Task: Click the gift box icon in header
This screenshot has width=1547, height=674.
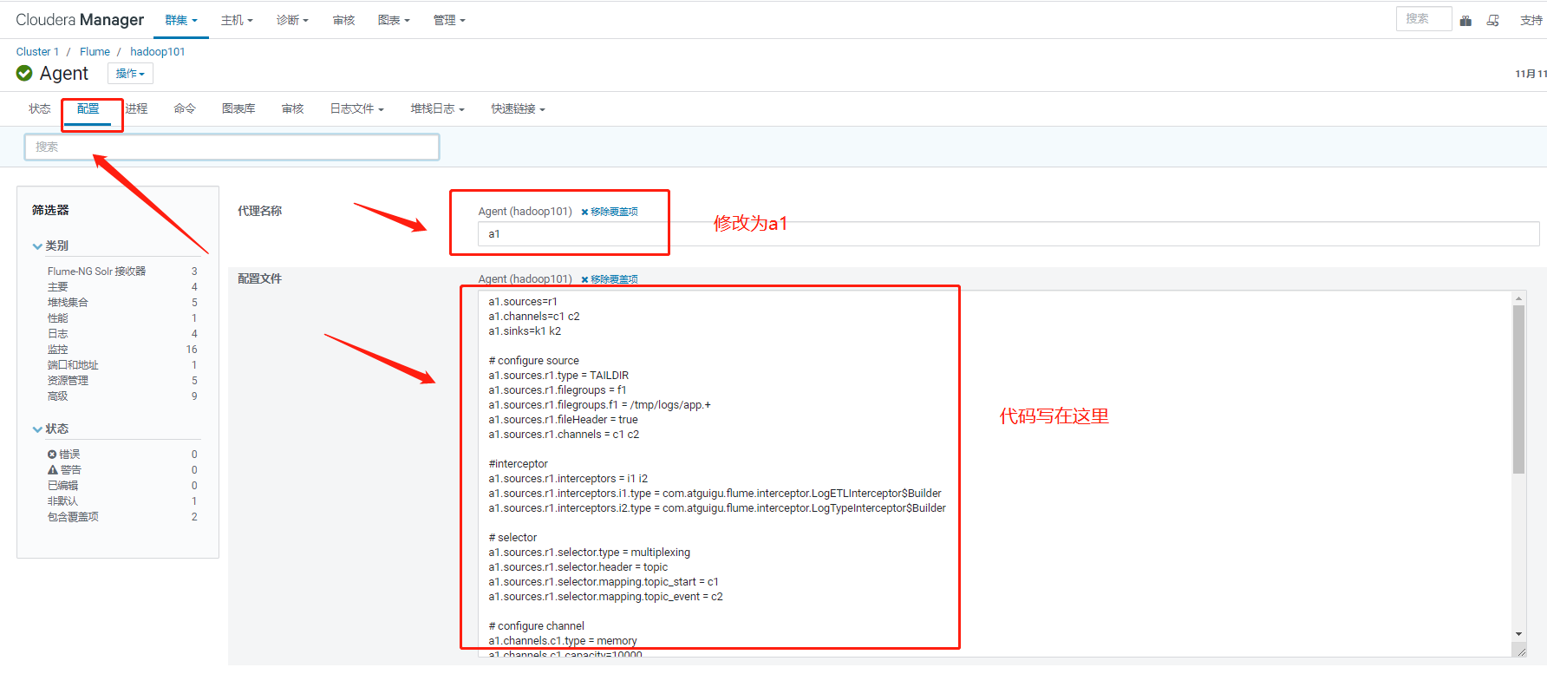Action: 1465,20
